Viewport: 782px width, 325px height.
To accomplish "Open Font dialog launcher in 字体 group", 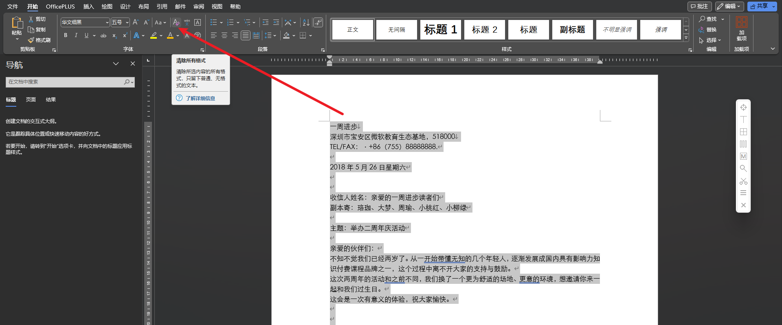I will [x=202, y=50].
